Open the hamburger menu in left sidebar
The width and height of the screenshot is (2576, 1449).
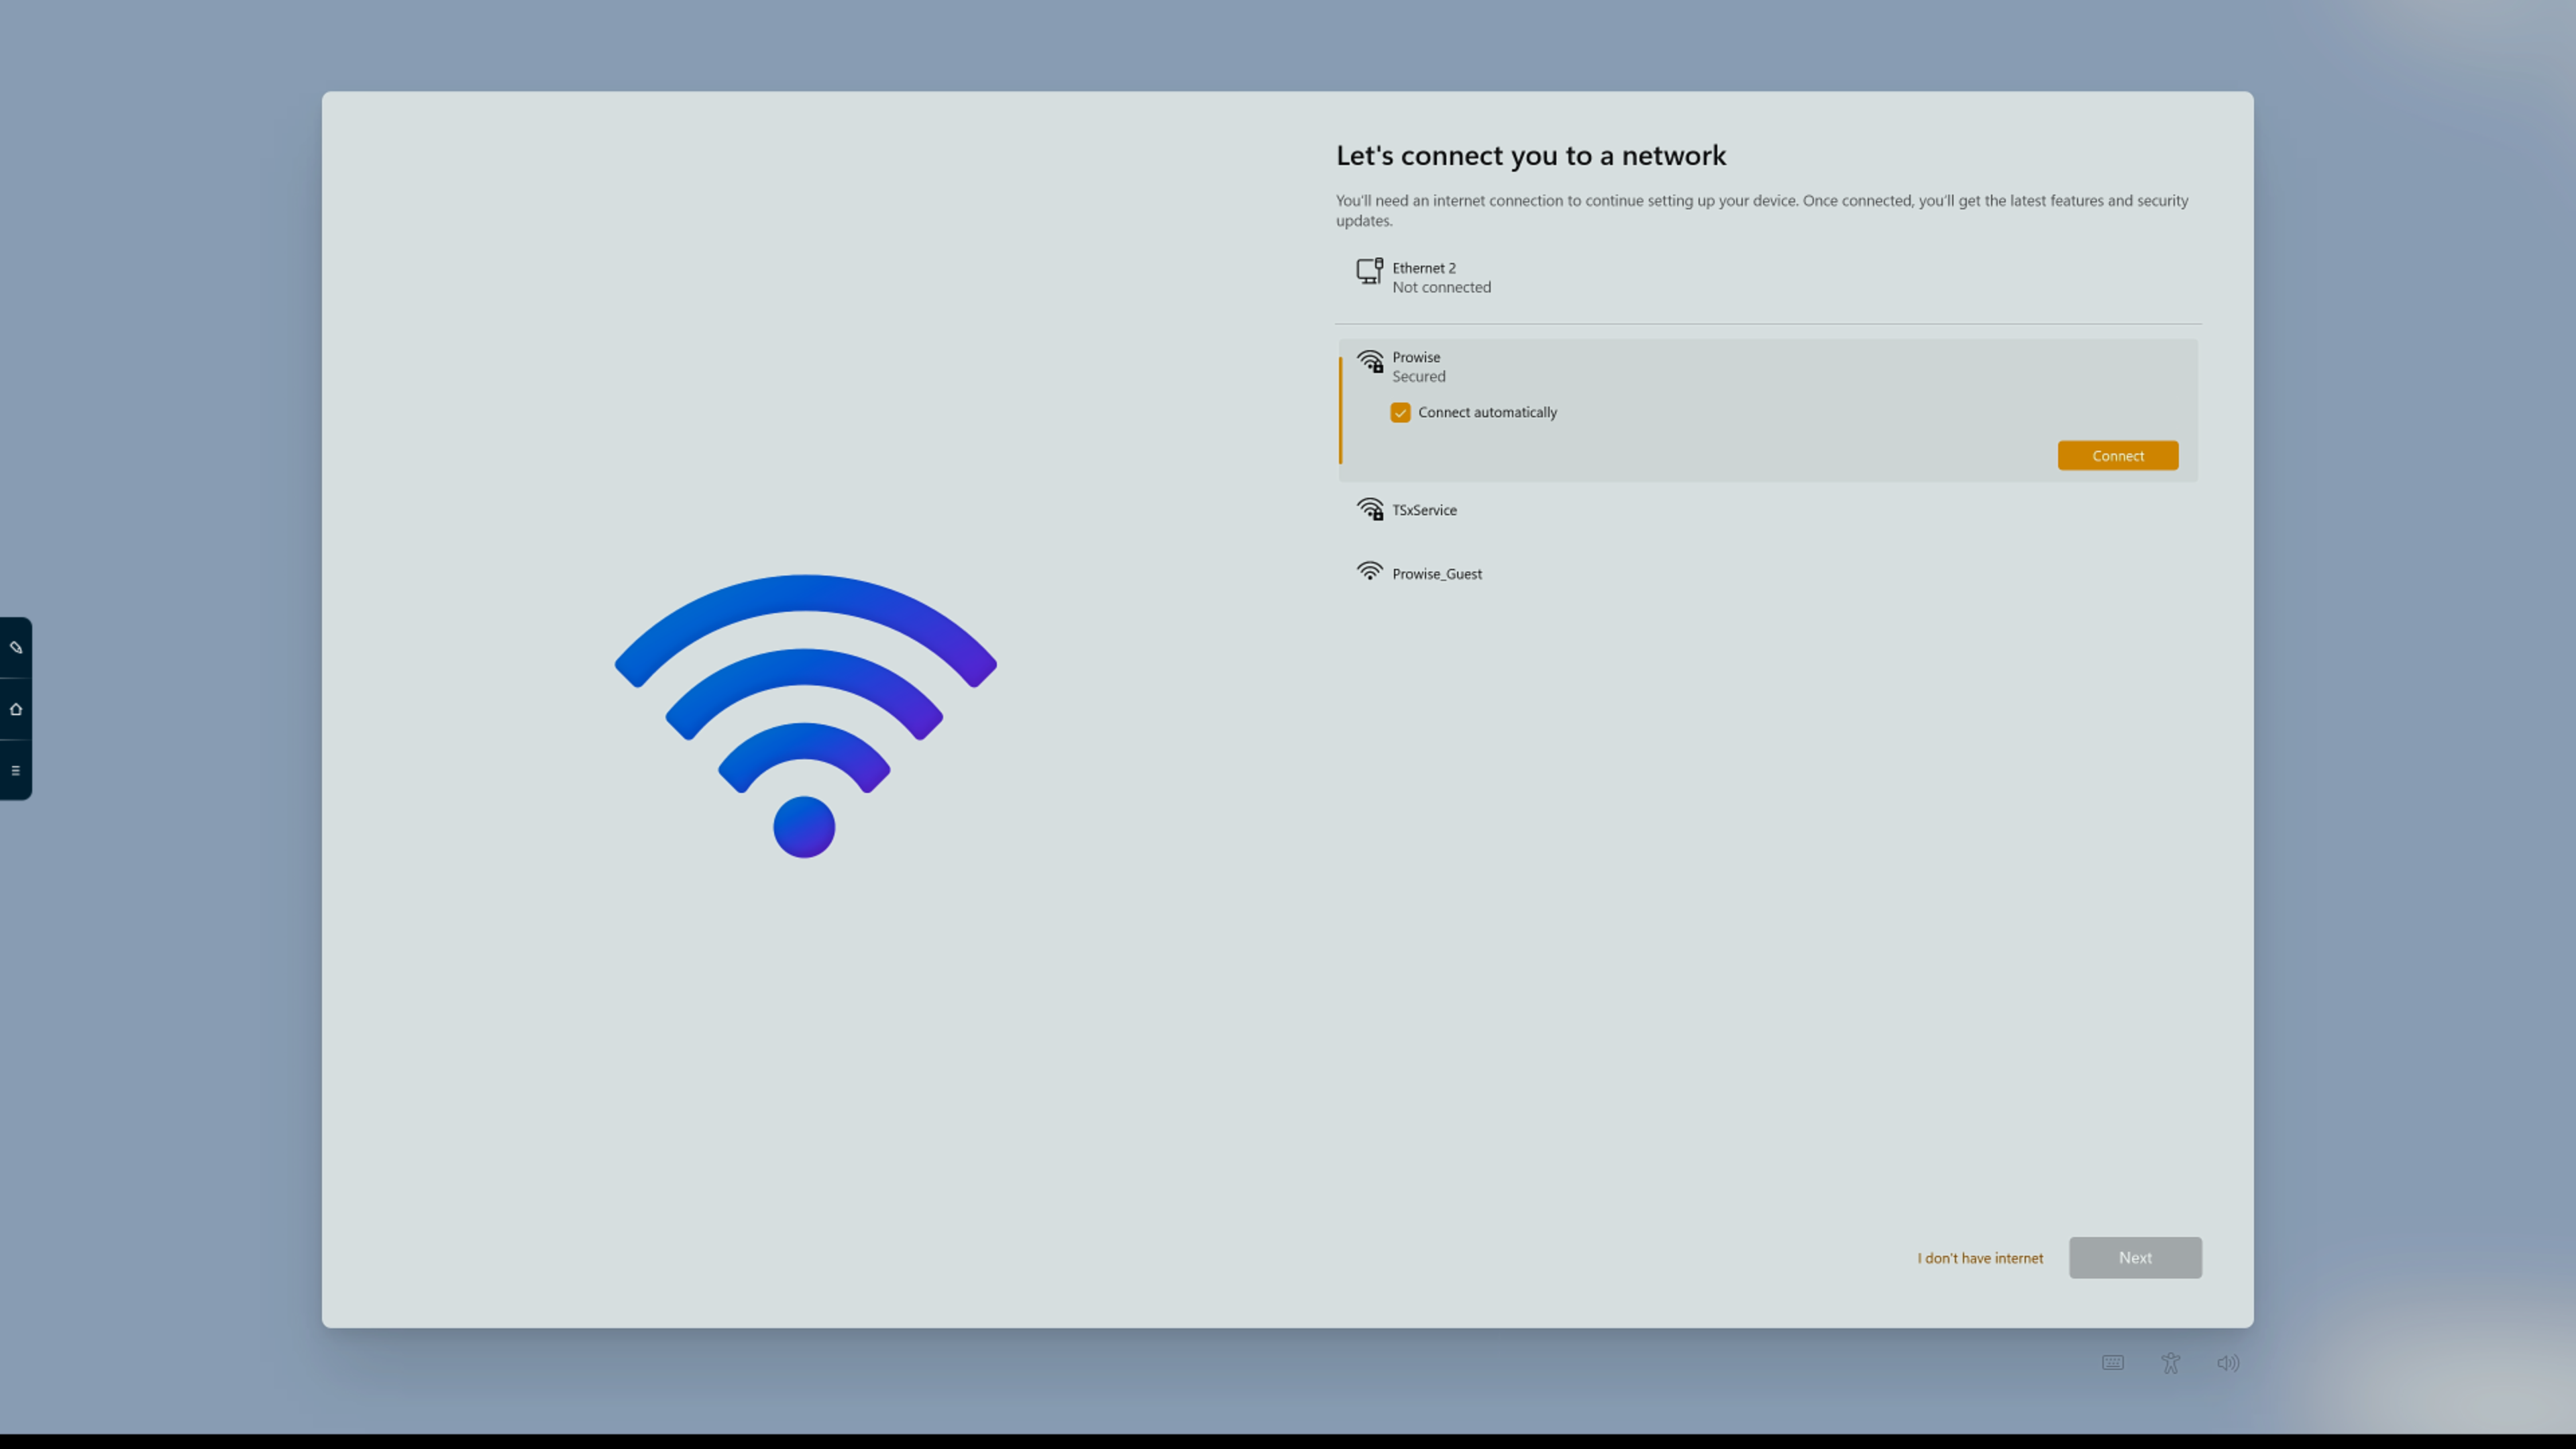pyautogui.click(x=16, y=770)
